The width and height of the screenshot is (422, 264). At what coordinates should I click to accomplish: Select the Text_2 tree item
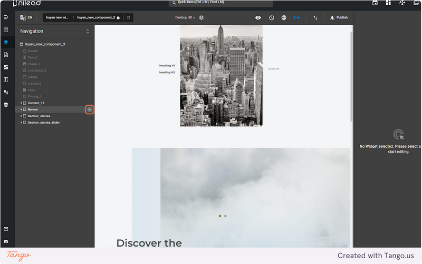pos(32,57)
